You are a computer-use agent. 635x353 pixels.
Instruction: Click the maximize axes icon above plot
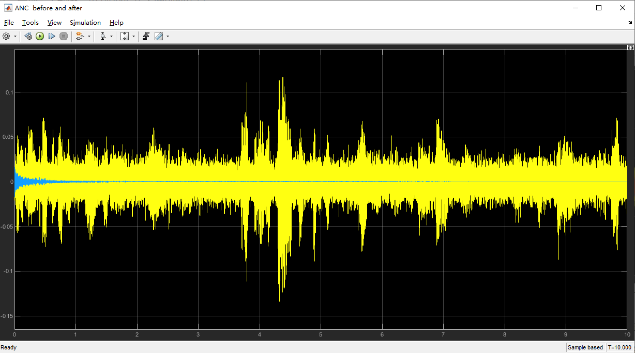pyautogui.click(x=630, y=47)
